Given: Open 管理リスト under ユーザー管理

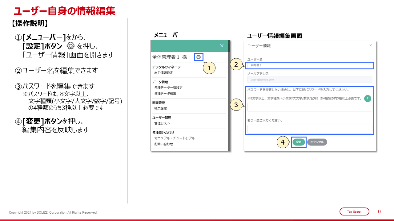Looking at the screenshot, I should [x=162, y=123].
